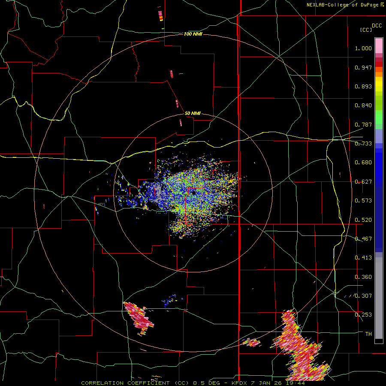Click the pink segment at top of color bar

coord(379,45)
